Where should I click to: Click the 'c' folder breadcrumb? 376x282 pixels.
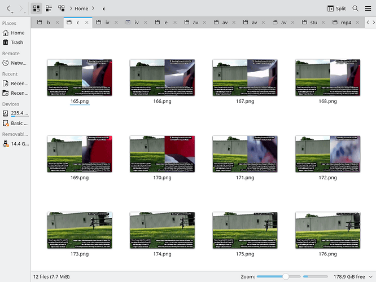104,9
